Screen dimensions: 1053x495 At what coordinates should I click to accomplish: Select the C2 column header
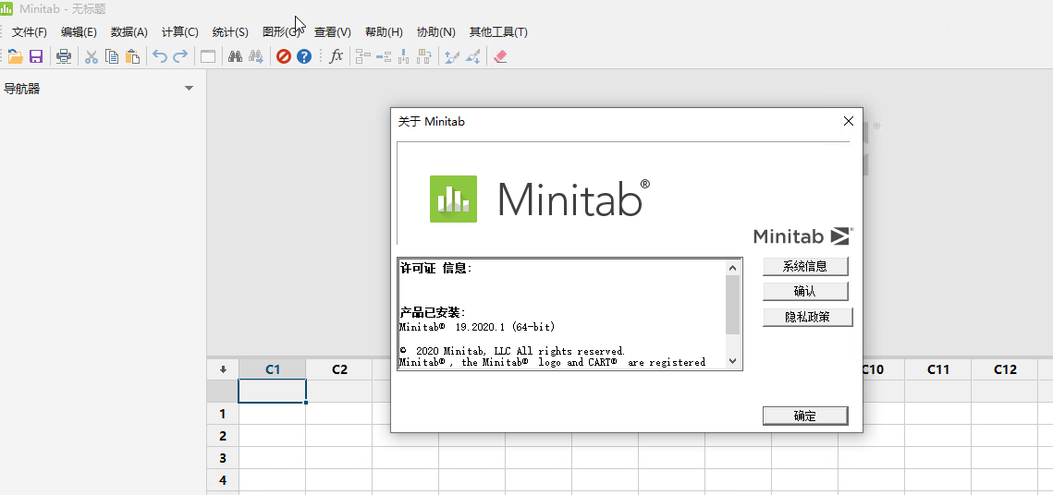click(339, 369)
